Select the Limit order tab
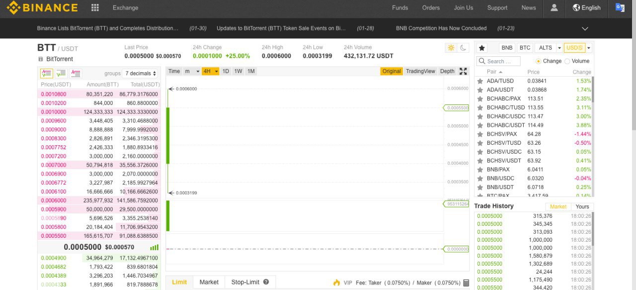Screen dimensions: 636x290 [179, 282]
